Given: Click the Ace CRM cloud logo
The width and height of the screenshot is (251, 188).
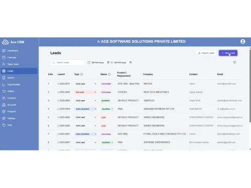Looking at the screenshot, I should (5, 42).
